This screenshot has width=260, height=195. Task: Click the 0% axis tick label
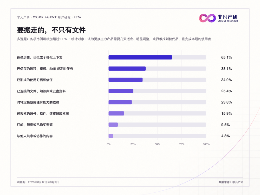(109, 144)
